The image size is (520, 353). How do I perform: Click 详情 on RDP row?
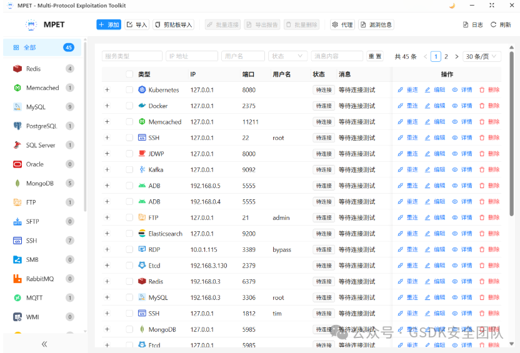click(462, 249)
